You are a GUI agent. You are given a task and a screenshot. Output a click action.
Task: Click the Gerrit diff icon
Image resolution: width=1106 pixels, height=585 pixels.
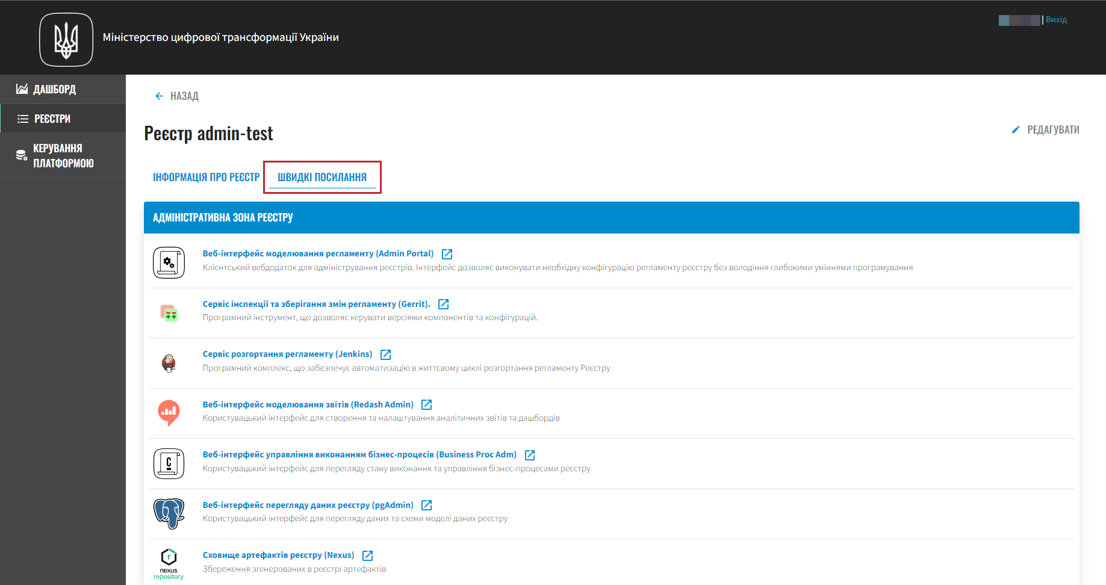pos(169,313)
